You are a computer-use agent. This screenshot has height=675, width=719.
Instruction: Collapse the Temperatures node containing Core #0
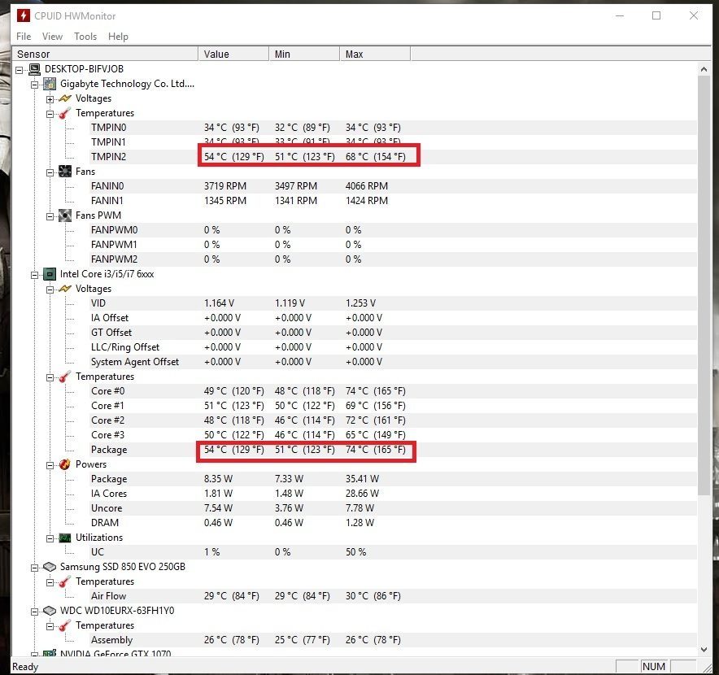pyautogui.click(x=50, y=377)
